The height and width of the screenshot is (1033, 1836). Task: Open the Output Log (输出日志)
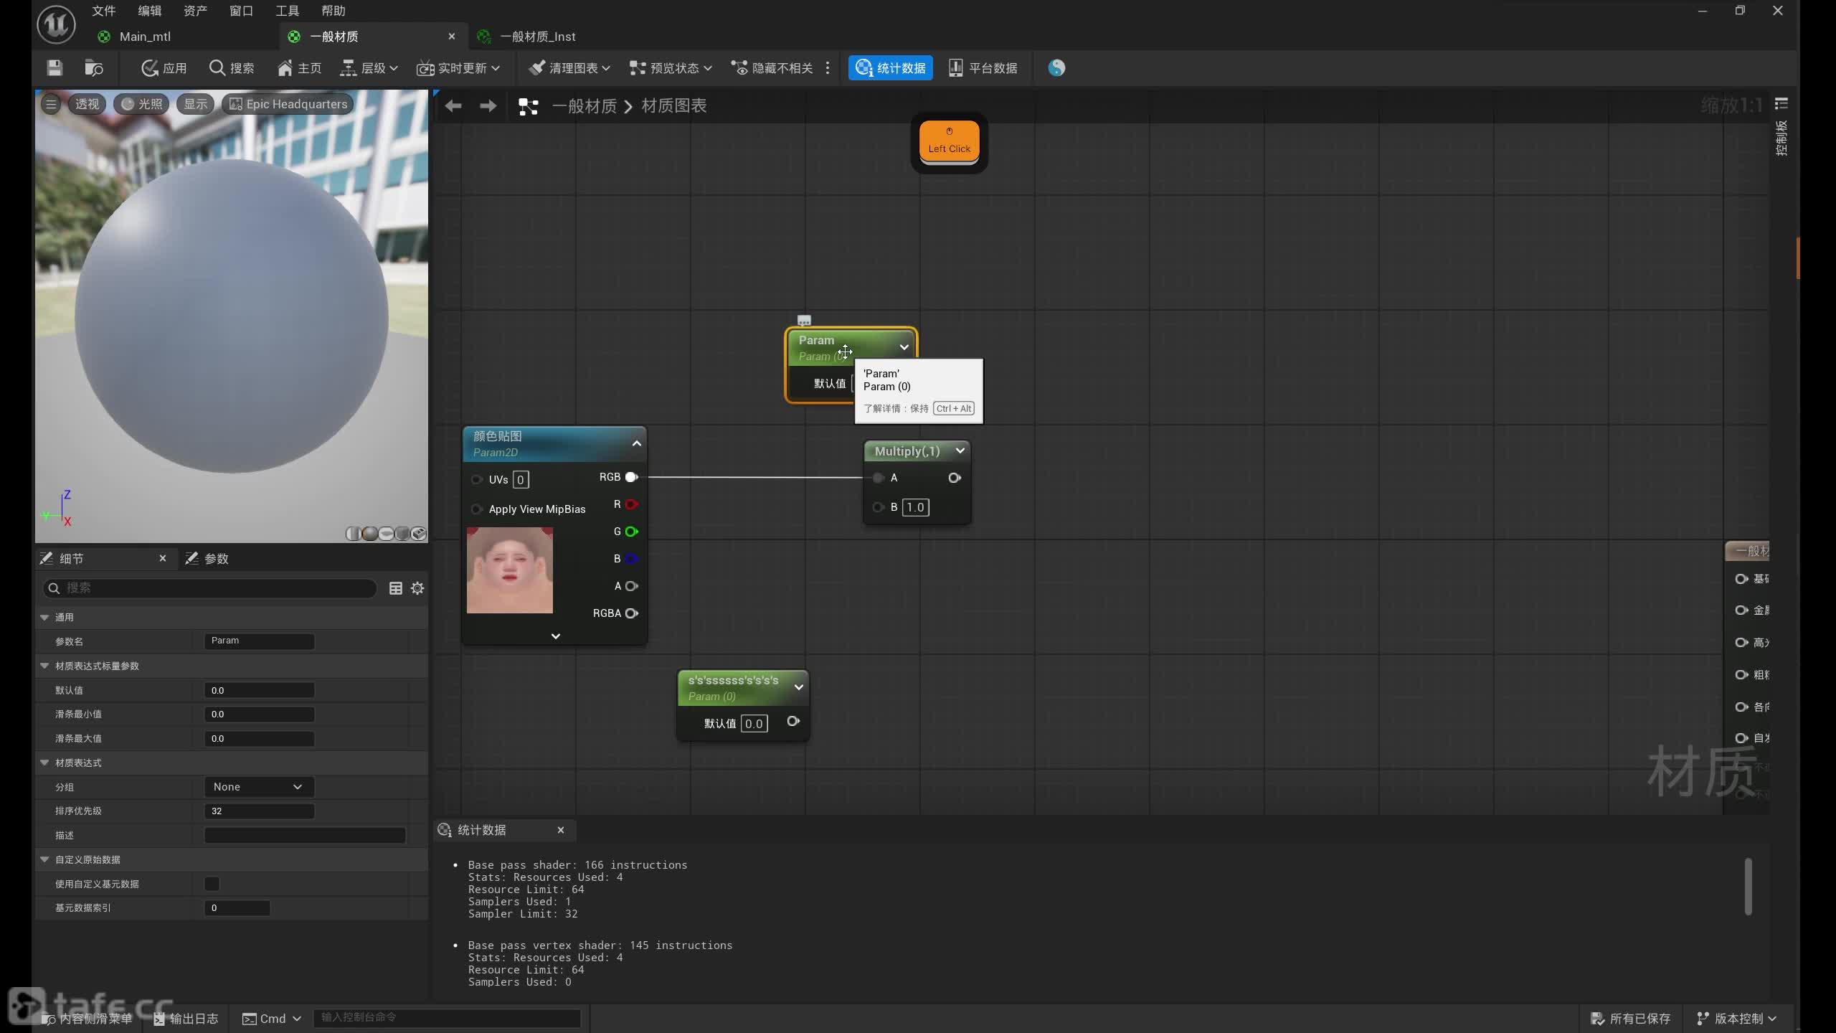186,1019
